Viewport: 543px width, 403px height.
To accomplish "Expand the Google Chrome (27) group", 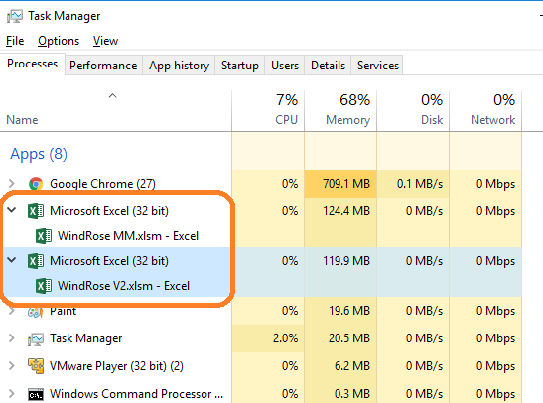I will pyautogui.click(x=12, y=184).
